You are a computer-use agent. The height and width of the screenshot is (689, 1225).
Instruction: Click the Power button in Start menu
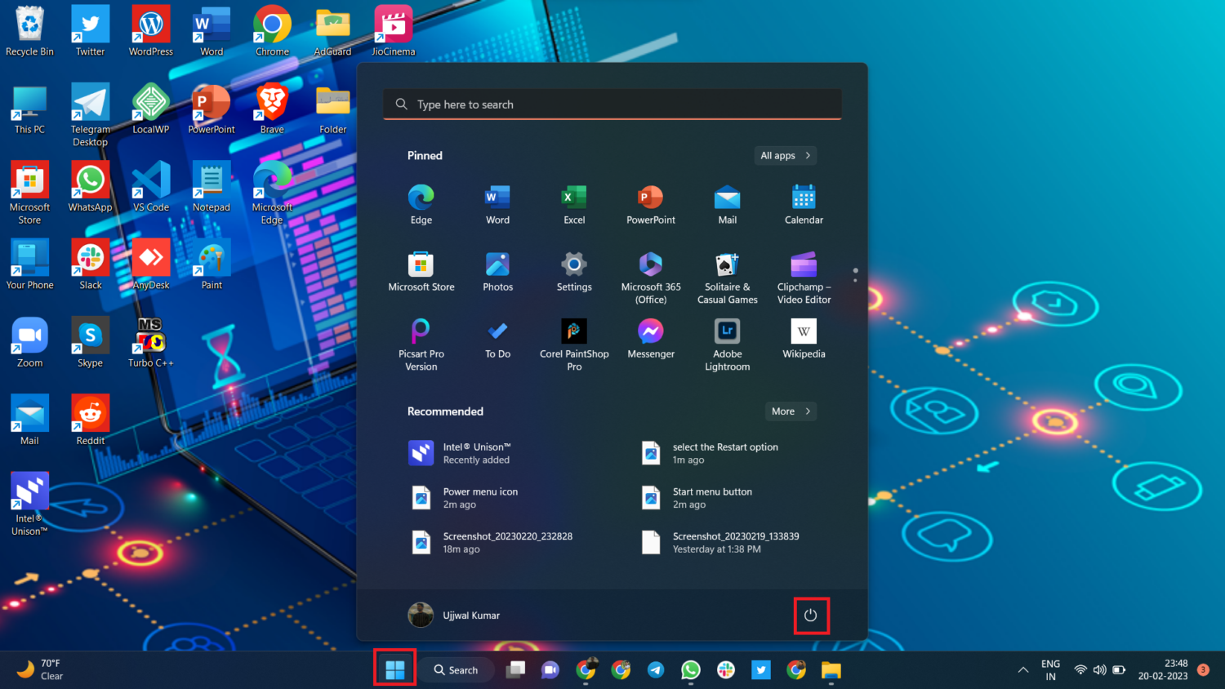(810, 616)
